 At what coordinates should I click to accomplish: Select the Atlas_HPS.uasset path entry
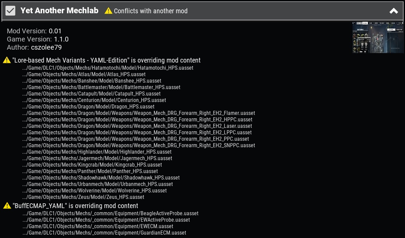(x=84, y=74)
